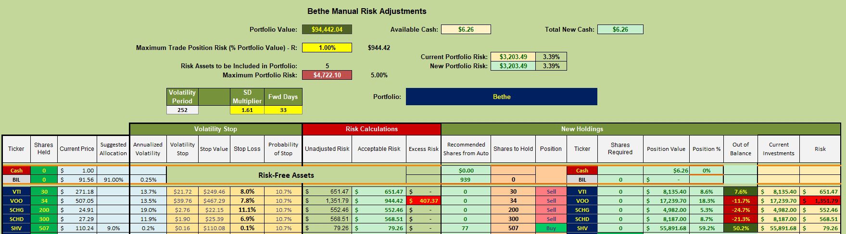
Task: Click the Out of Balance column header
Action: coord(741,149)
